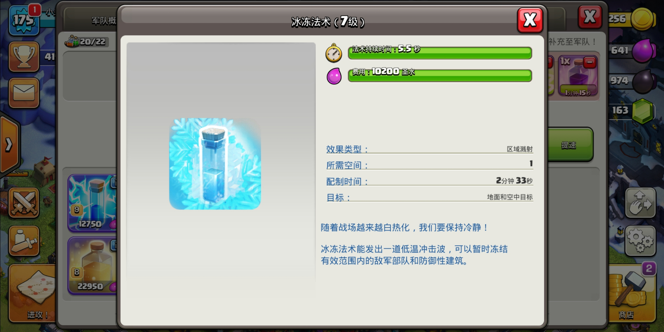Tap the 冰冻法术 (7级) title
664x332 pixels.
pos(328,22)
